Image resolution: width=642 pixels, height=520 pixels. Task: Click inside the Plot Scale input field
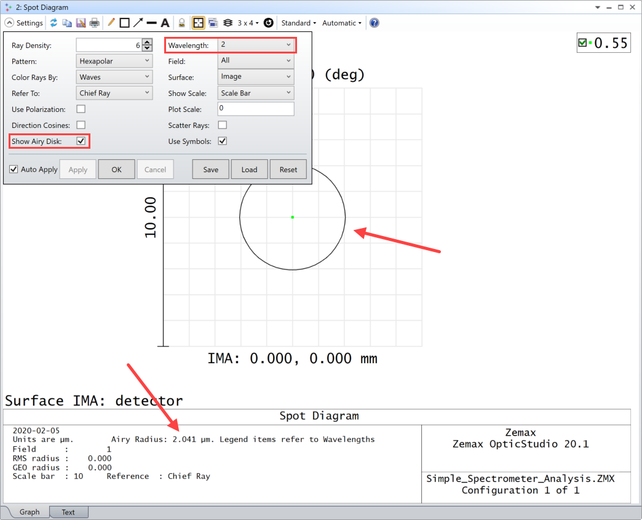pos(255,109)
